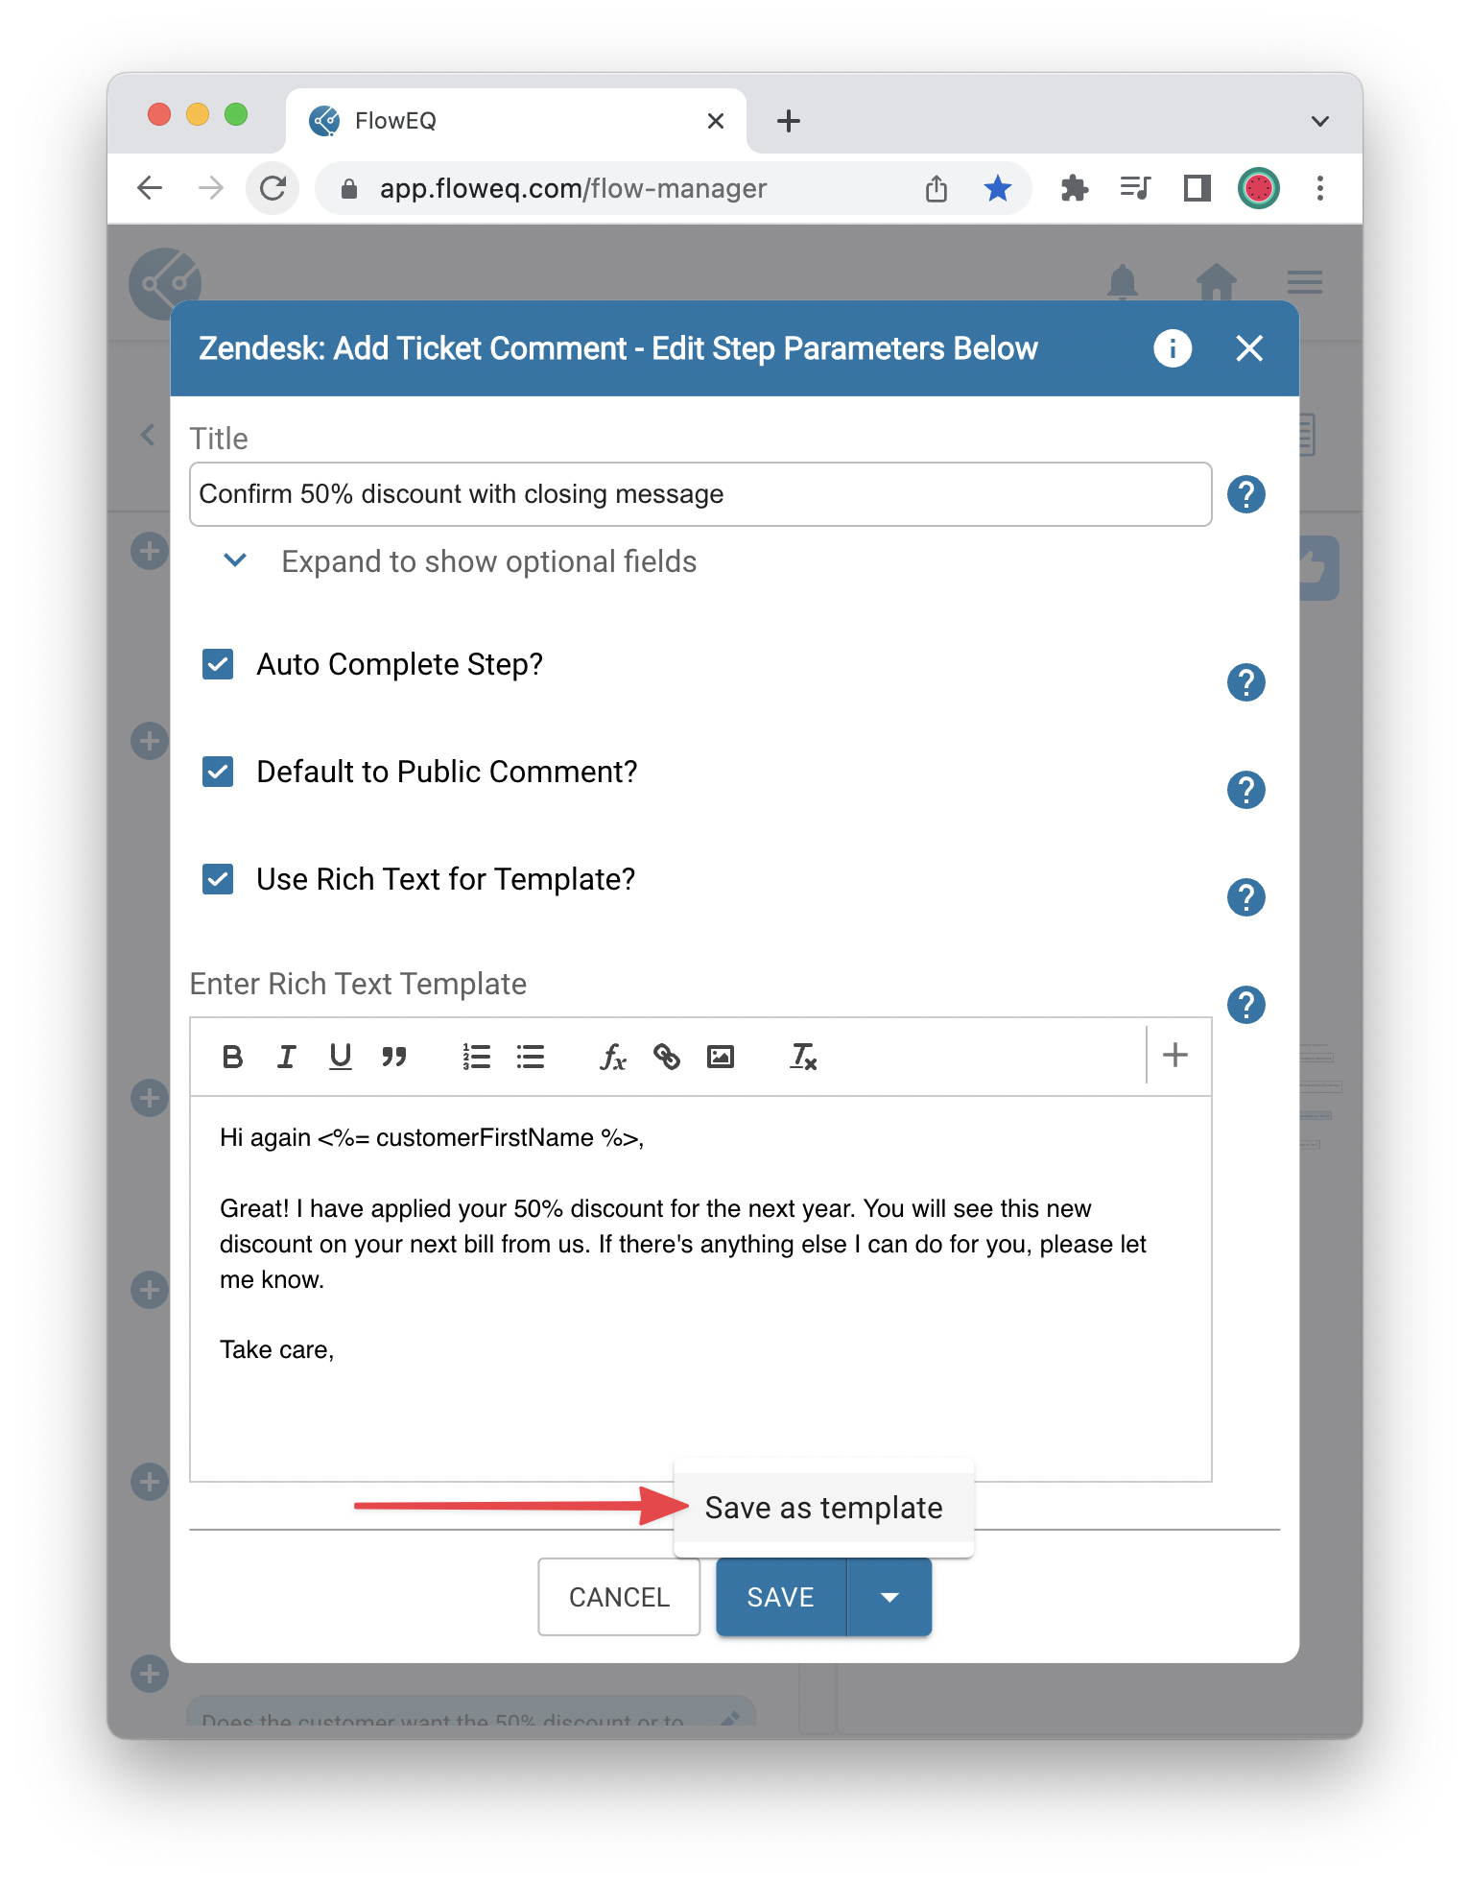Uncheck Auto Complete Step checkbox
1470x1881 pixels.
coord(218,664)
